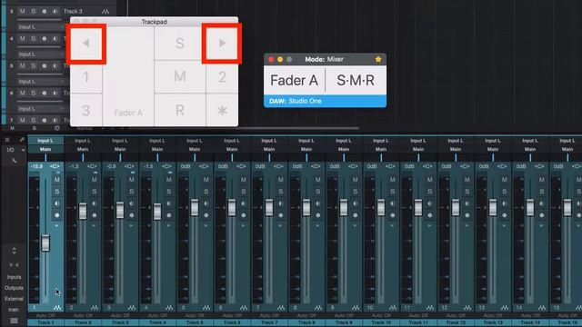Open mixer options via the wrench icon
This screenshot has width=582, height=327.
pyautogui.click(x=15, y=161)
